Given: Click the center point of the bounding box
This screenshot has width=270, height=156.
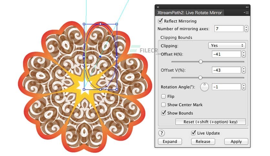Looking at the screenshot, I should [100, 57].
